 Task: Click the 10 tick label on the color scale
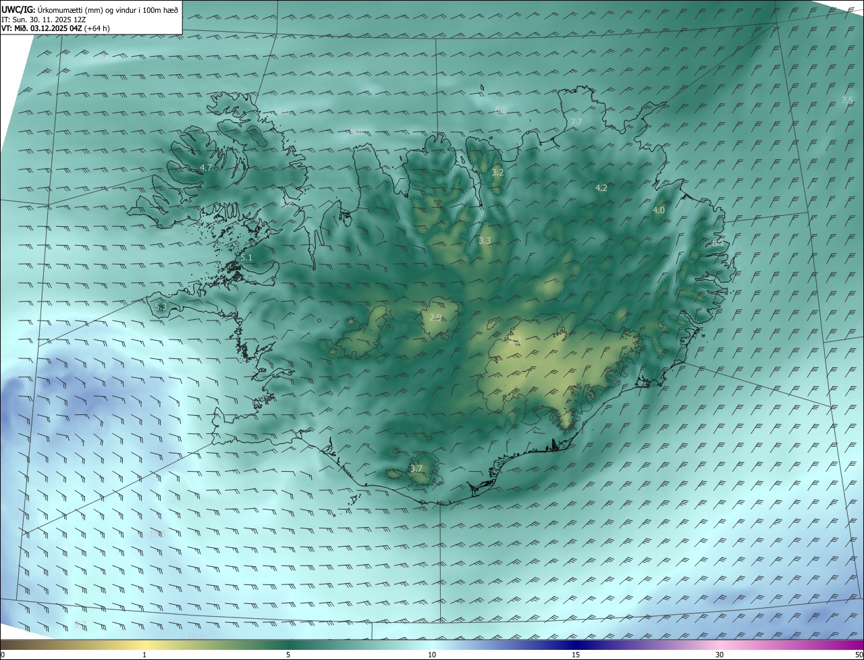point(432,655)
